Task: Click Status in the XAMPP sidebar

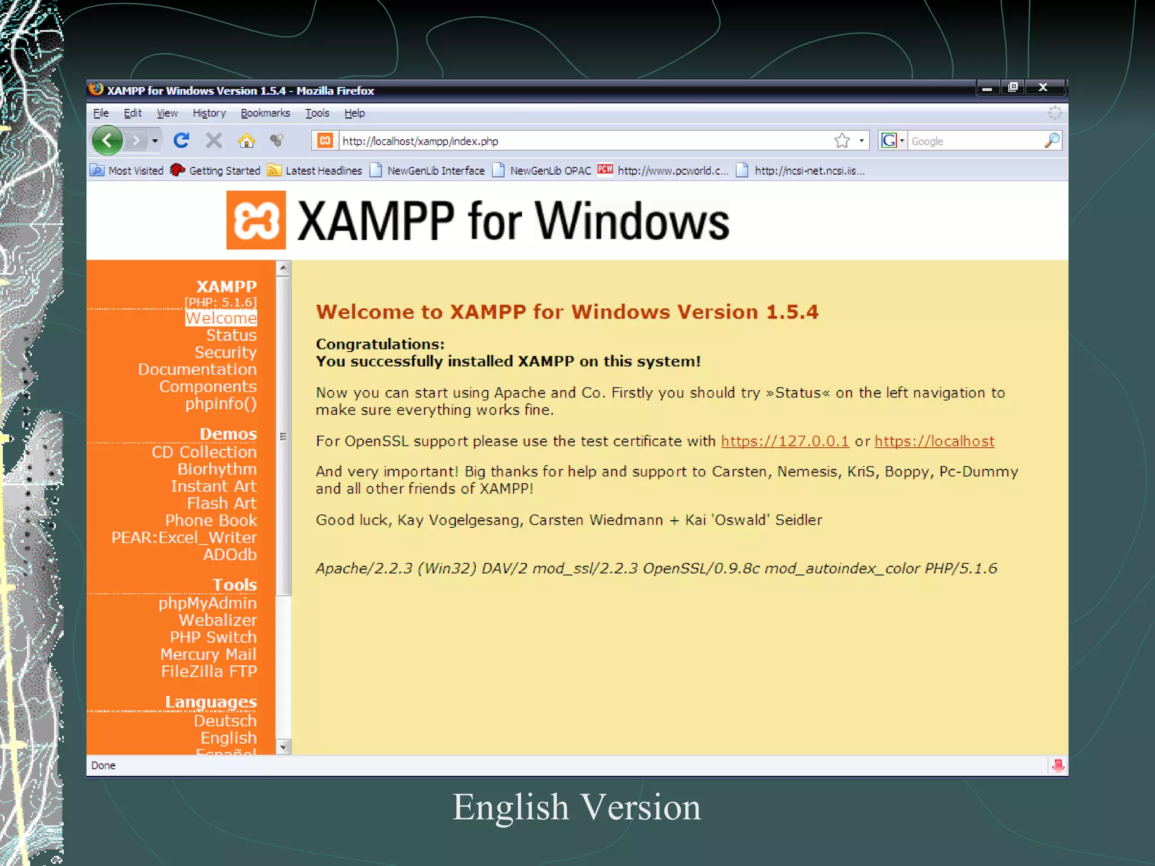Action: click(x=231, y=335)
